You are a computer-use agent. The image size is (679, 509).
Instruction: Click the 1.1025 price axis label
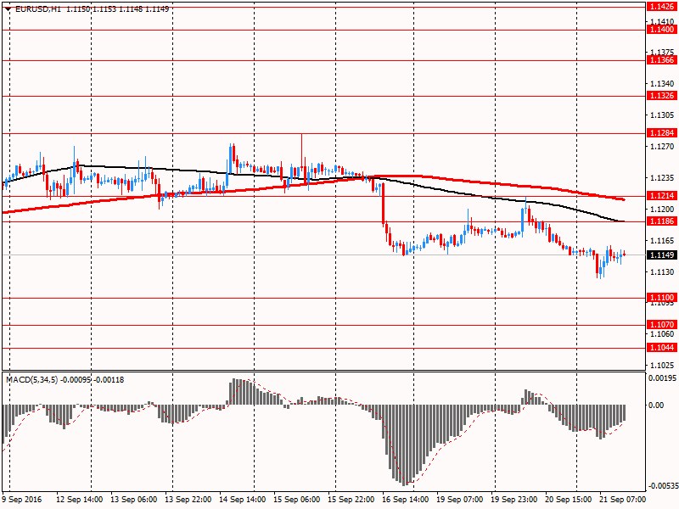click(662, 366)
